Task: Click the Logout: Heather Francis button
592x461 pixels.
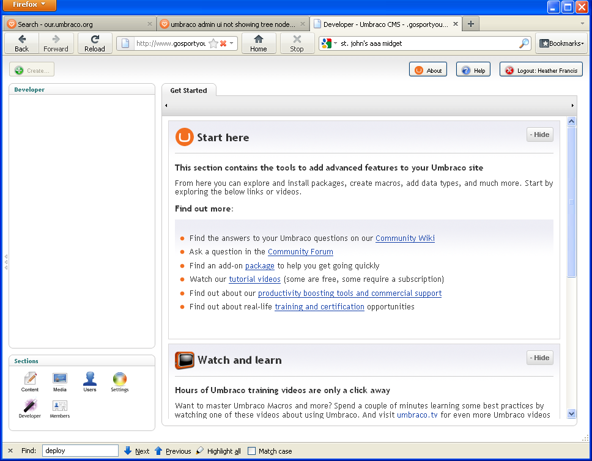Action: (541, 70)
